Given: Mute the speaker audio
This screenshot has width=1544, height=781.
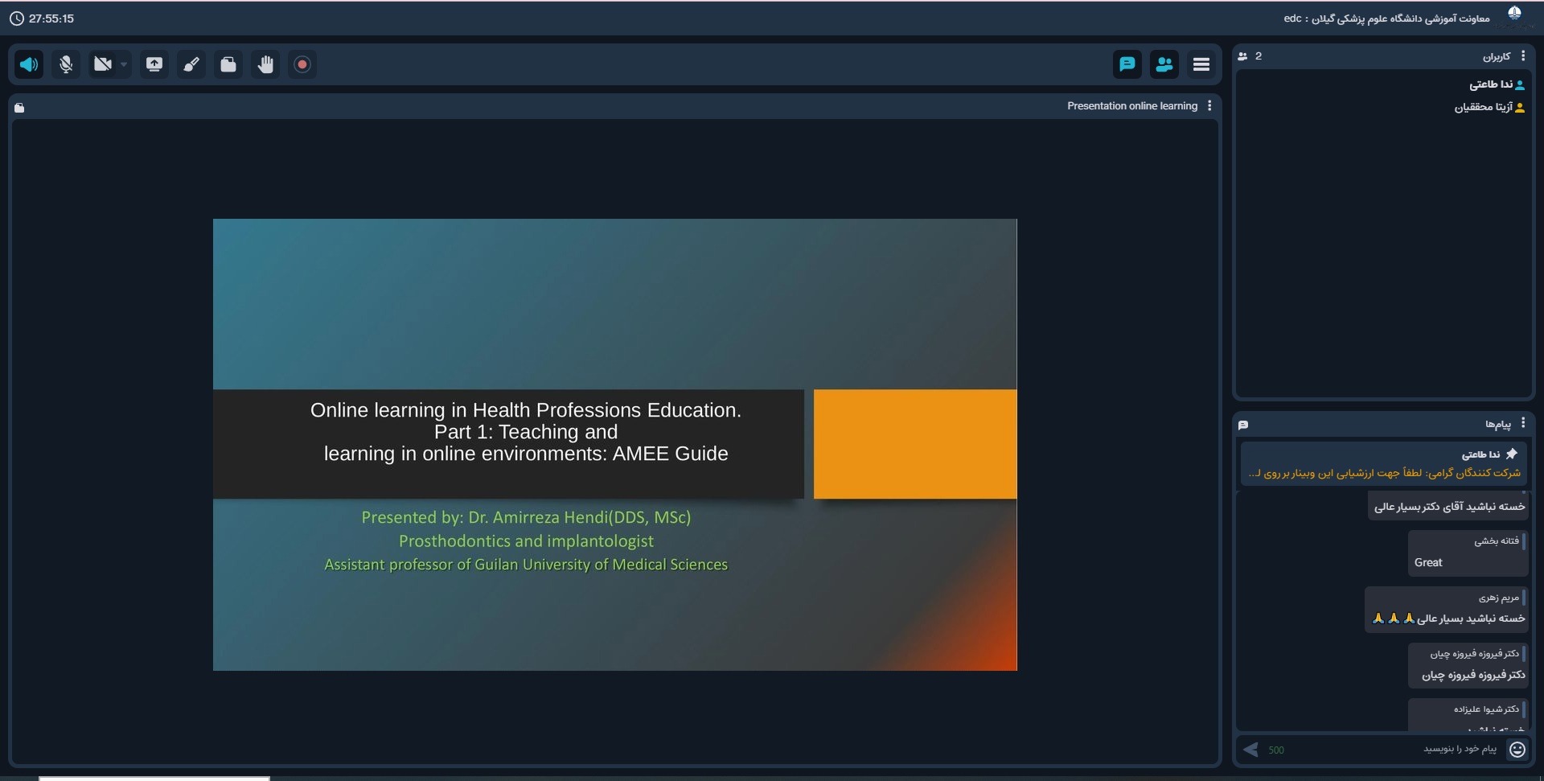Looking at the screenshot, I should (x=29, y=64).
